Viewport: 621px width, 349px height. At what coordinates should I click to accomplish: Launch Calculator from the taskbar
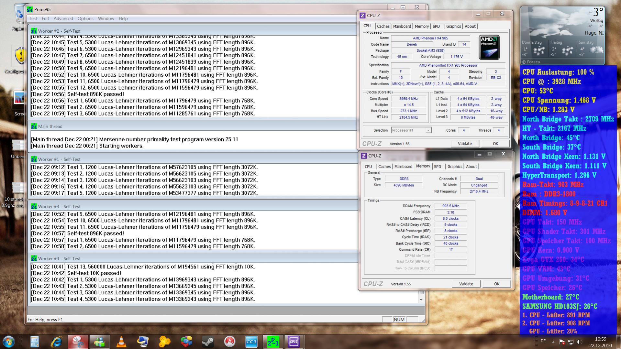[35, 342]
